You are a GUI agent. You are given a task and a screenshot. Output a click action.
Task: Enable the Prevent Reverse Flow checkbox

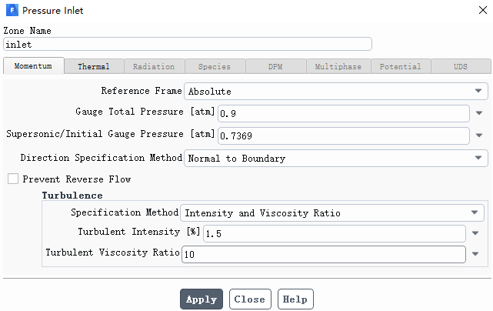tap(13, 179)
